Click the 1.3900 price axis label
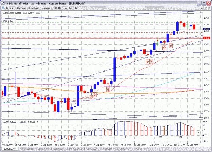 207,25
